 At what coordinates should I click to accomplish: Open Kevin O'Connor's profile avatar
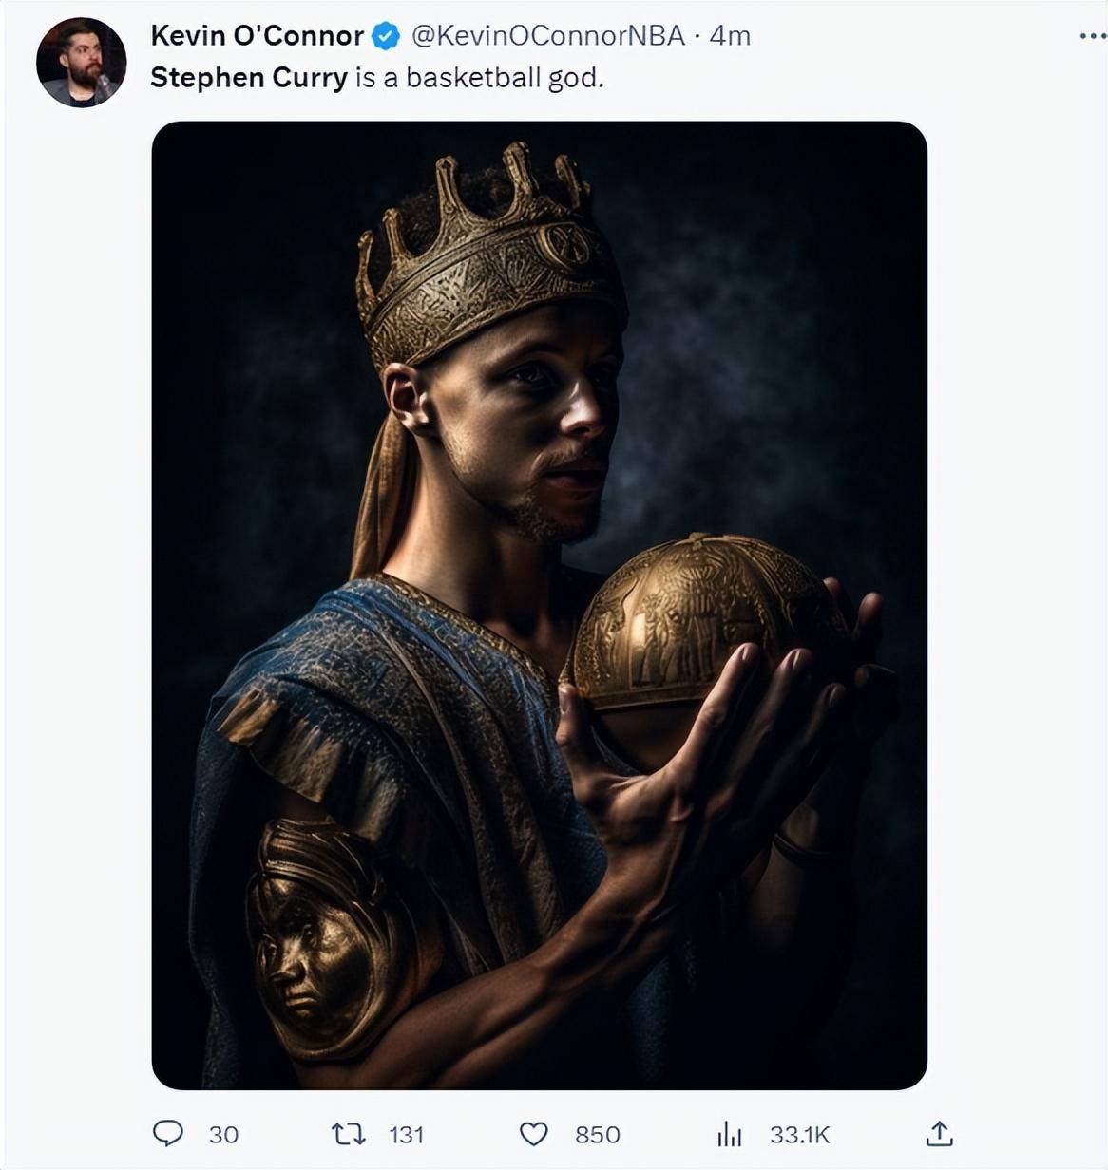click(x=81, y=62)
